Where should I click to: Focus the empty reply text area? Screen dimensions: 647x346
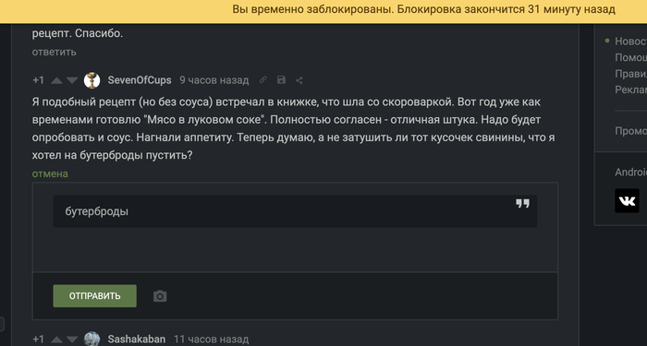click(x=295, y=249)
